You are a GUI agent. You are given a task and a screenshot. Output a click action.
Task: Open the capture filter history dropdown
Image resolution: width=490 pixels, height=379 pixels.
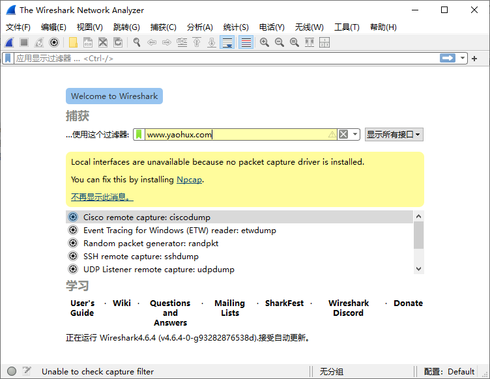(355, 135)
